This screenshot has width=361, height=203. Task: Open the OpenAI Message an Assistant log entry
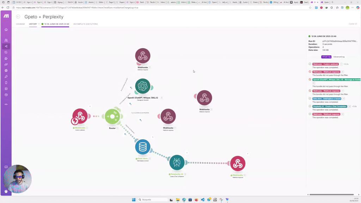click(337, 80)
